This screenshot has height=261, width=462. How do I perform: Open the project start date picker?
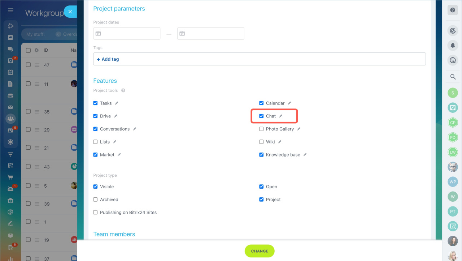coord(127,34)
